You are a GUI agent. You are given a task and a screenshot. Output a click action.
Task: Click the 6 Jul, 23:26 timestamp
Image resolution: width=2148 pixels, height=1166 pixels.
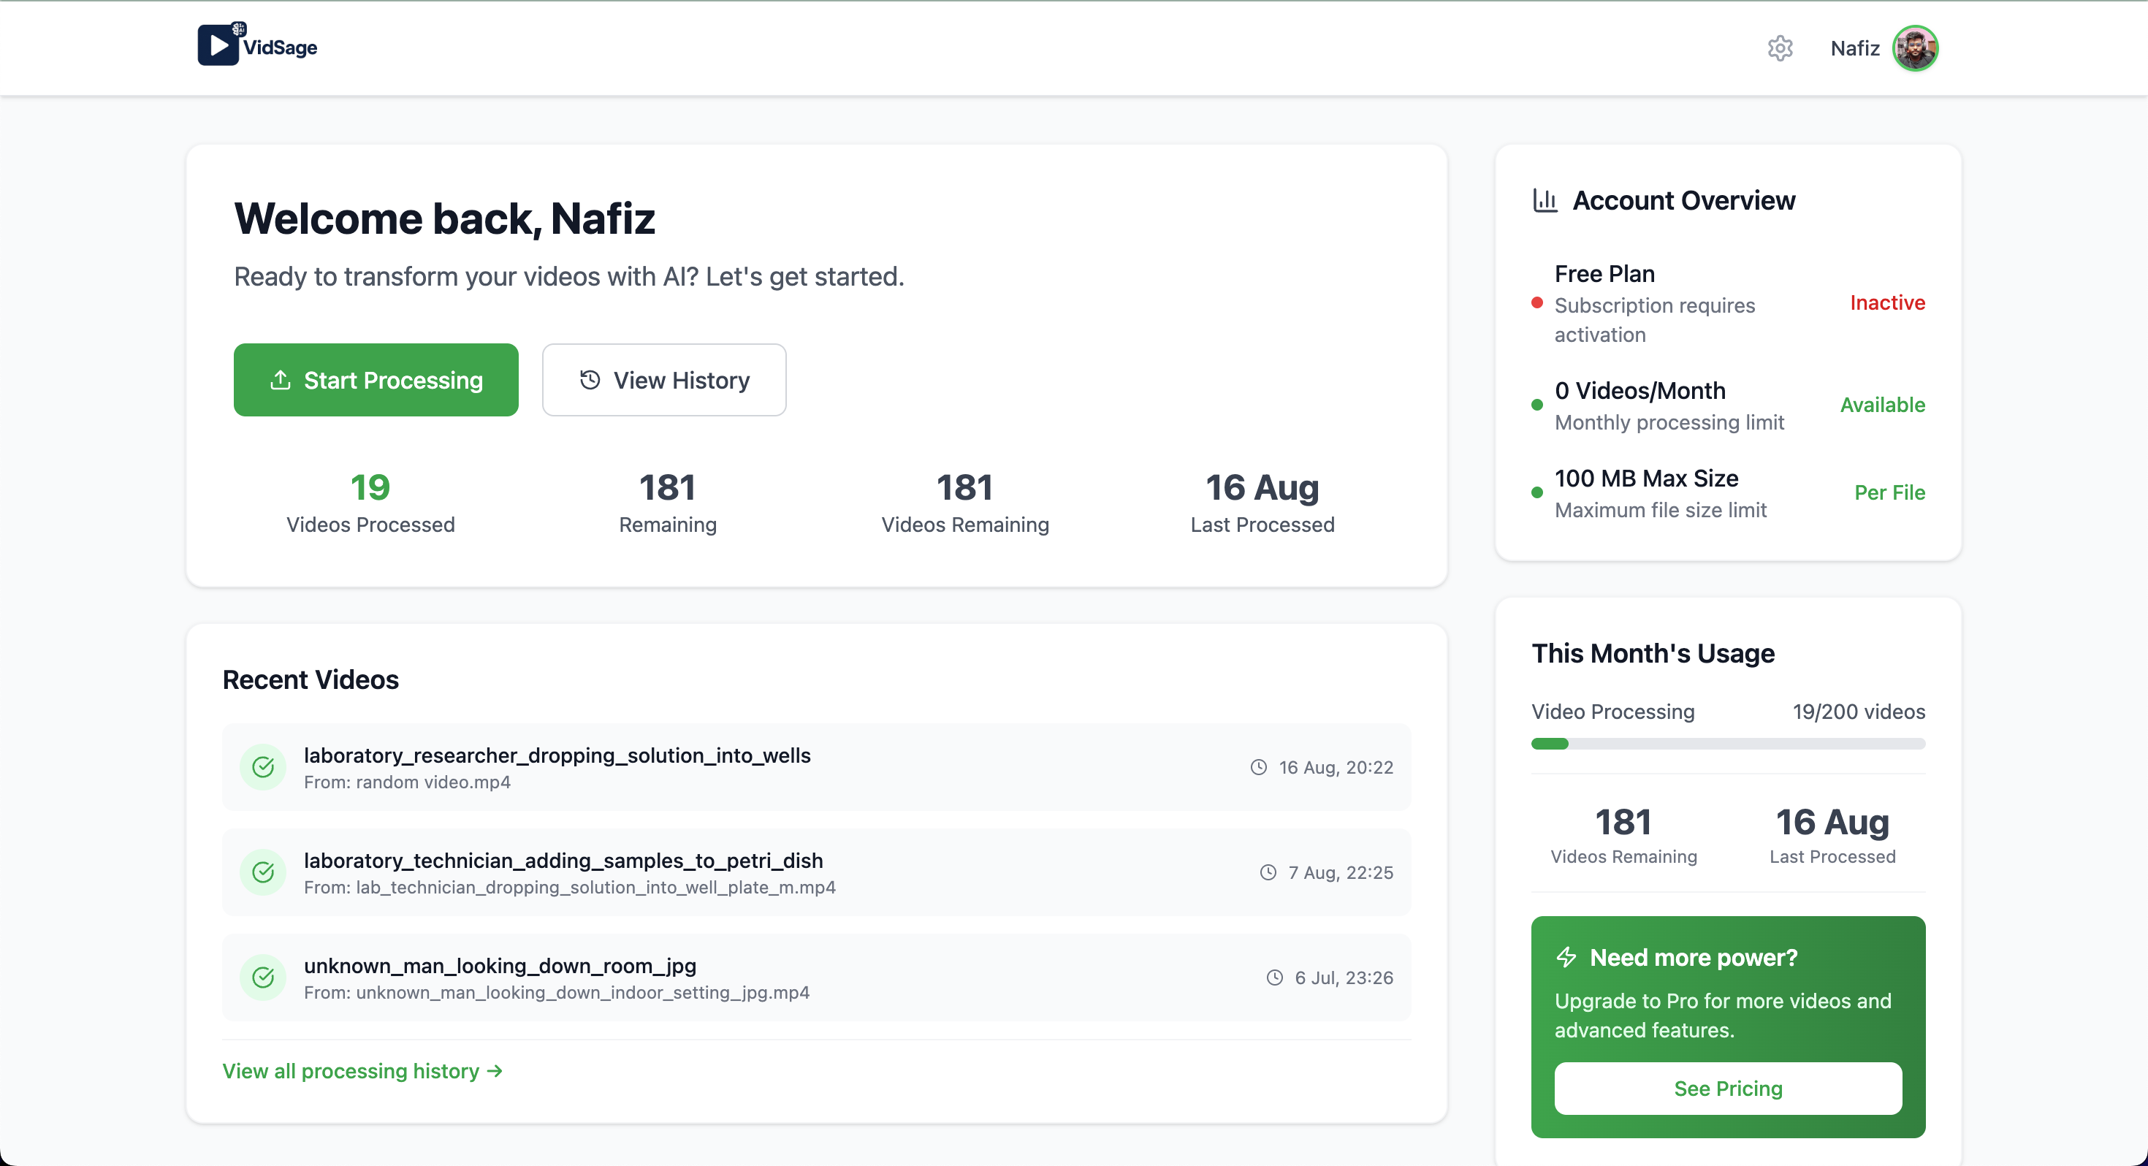[1344, 977]
